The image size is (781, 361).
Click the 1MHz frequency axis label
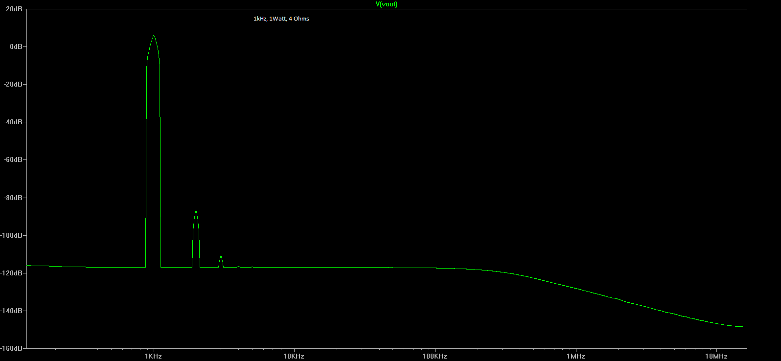[x=576, y=356]
